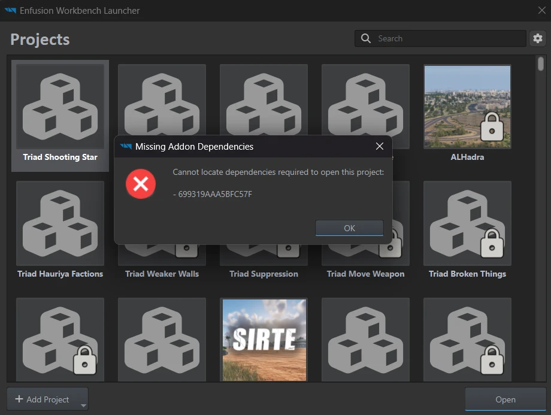The width and height of the screenshot is (551, 415).
Task: Click the 'Triad Weaker Walls' project label
Action: (162, 274)
